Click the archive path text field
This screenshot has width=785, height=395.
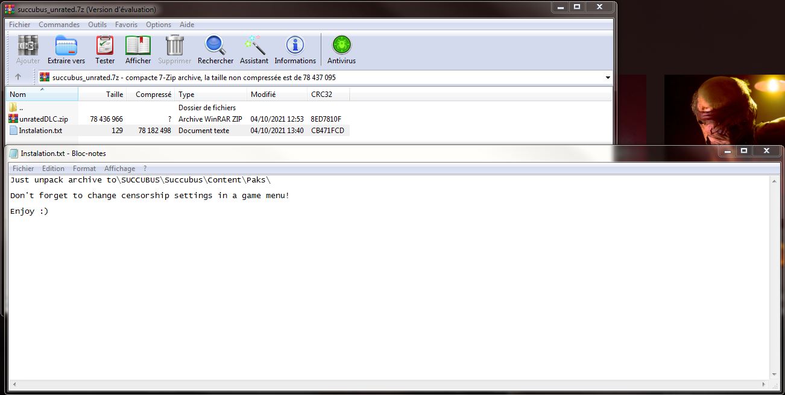pos(326,78)
